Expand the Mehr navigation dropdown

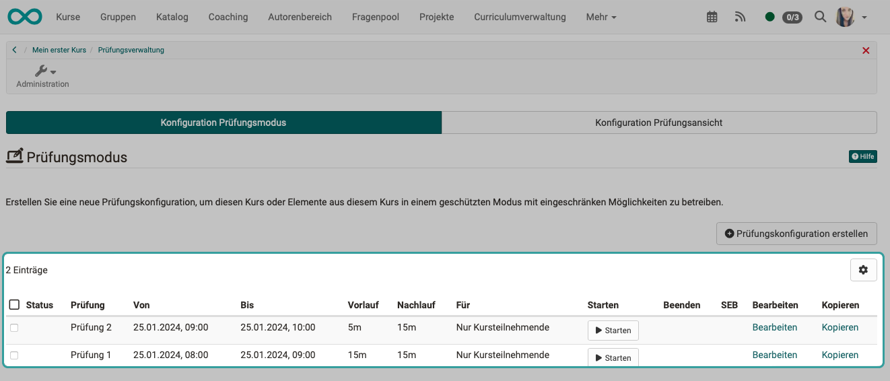601,17
